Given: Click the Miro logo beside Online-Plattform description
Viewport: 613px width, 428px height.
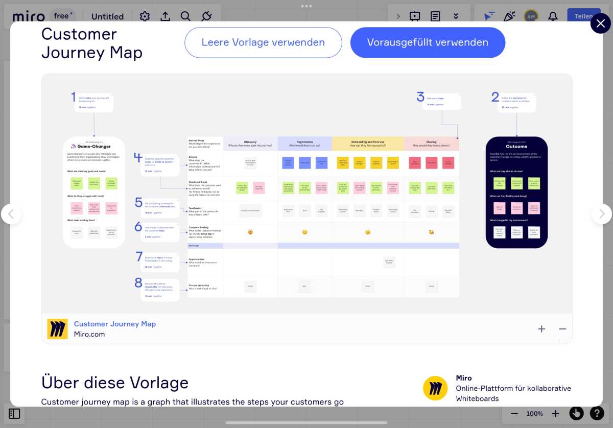Looking at the screenshot, I should 435,388.
